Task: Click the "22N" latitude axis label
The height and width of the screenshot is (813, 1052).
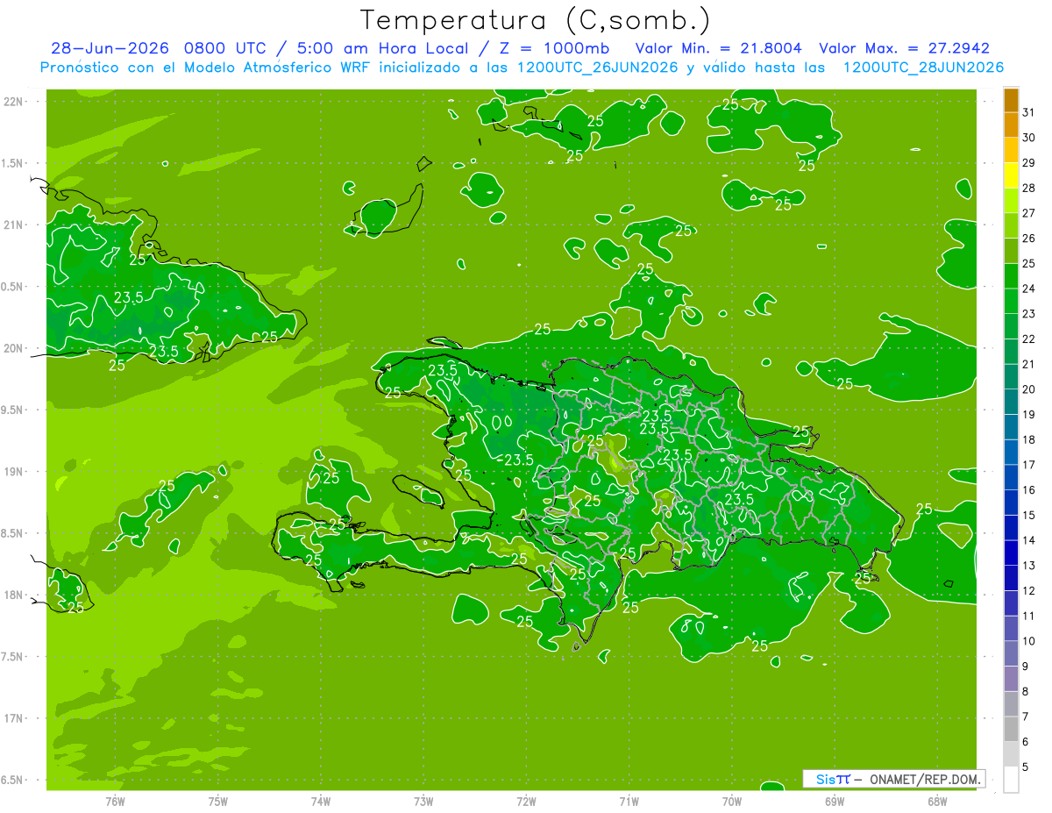Action: 15,102
